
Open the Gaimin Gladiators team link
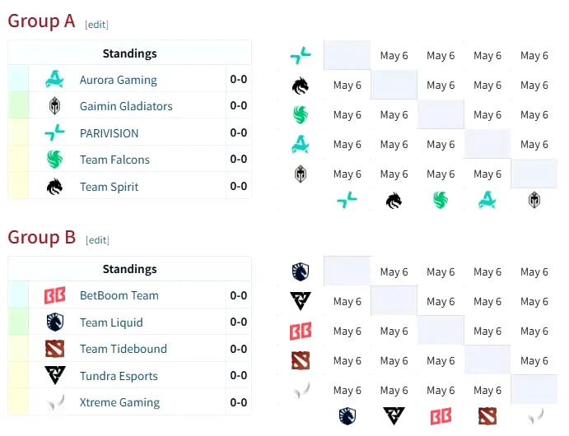pos(126,106)
